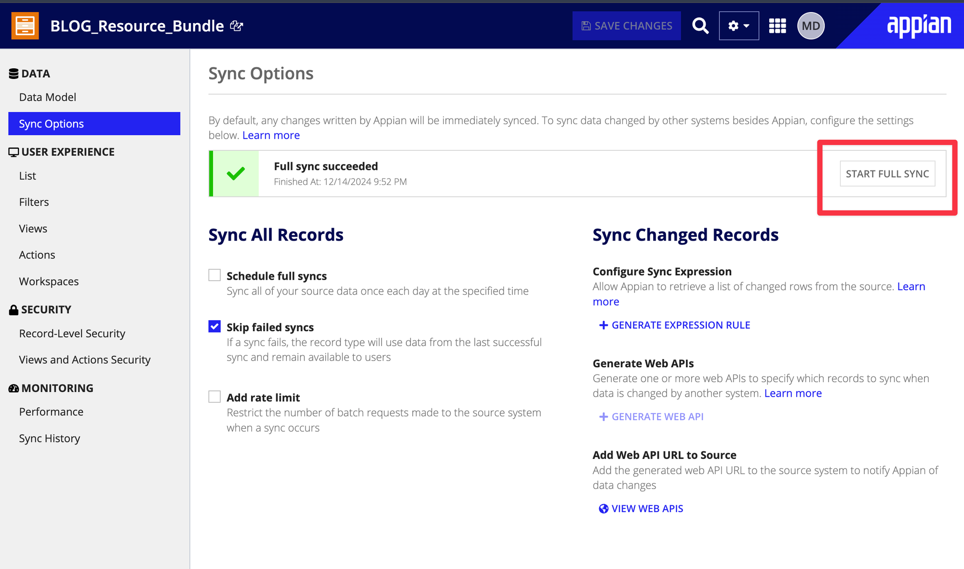964x569 pixels.
Task: Open Record-Level Security settings
Action: point(72,334)
